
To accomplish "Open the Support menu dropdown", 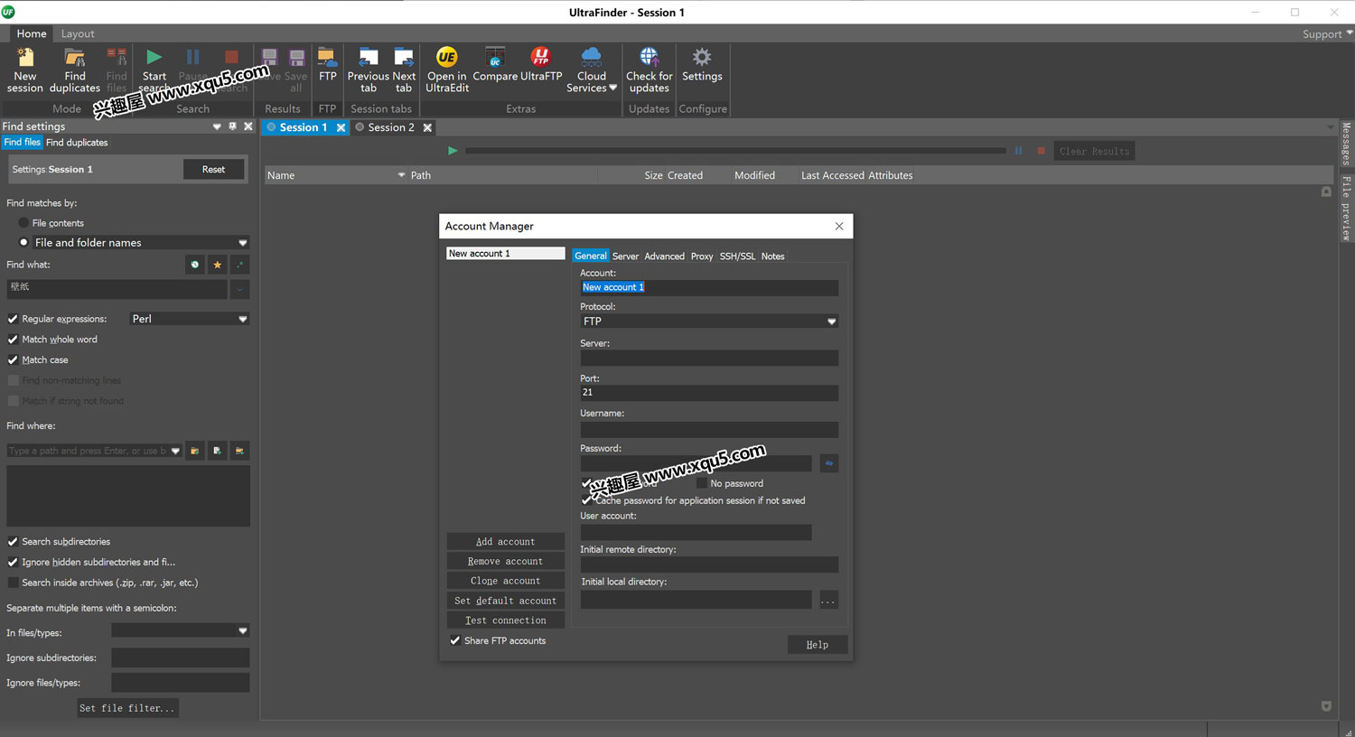I will tap(1327, 33).
